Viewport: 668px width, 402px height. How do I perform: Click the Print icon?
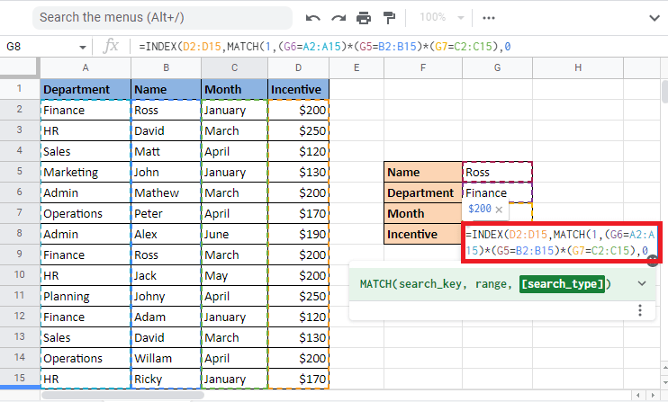click(x=364, y=17)
